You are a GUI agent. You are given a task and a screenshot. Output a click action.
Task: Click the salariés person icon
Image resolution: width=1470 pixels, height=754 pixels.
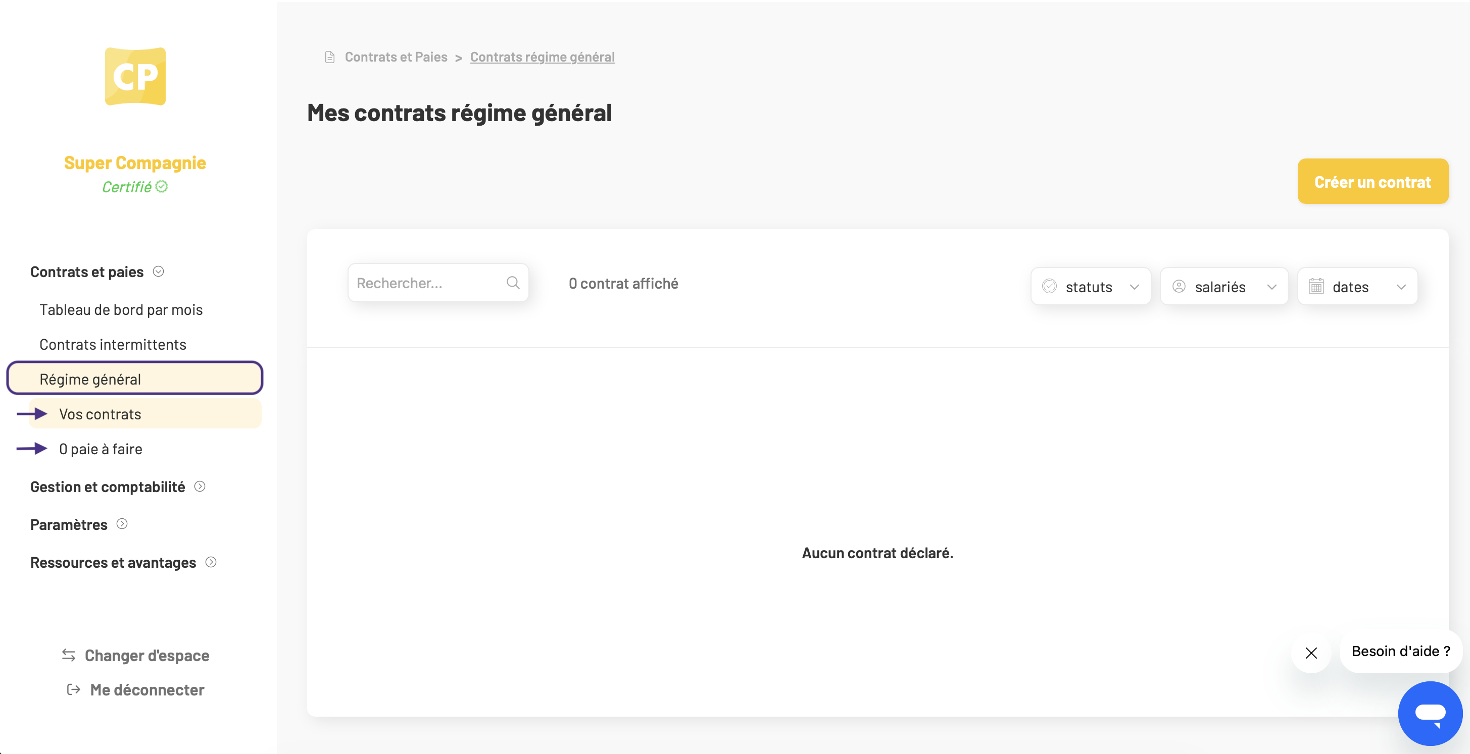click(1179, 286)
